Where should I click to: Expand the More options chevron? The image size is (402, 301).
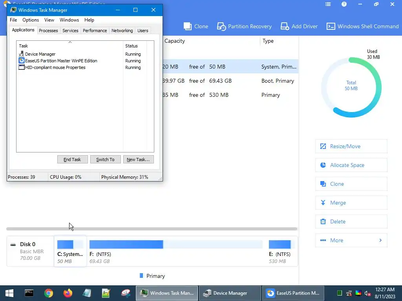pos(380,240)
